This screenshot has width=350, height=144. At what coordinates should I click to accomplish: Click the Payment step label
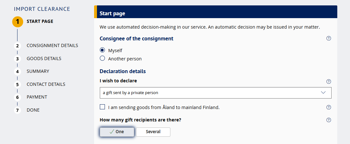point(37,97)
